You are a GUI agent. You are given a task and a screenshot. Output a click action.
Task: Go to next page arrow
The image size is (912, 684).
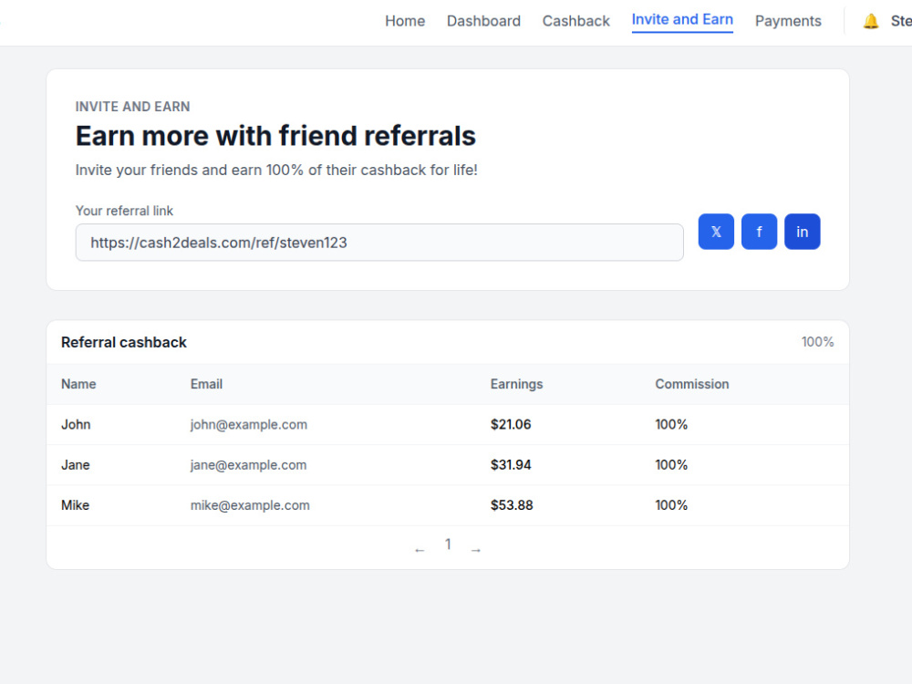[x=476, y=550]
